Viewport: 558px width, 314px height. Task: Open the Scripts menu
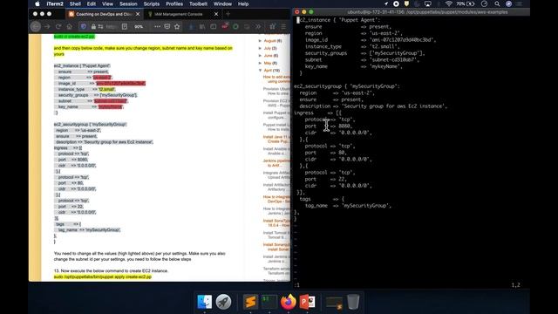click(x=151, y=3)
